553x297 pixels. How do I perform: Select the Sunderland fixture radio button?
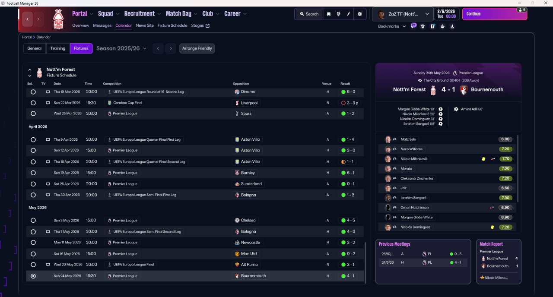(33, 184)
